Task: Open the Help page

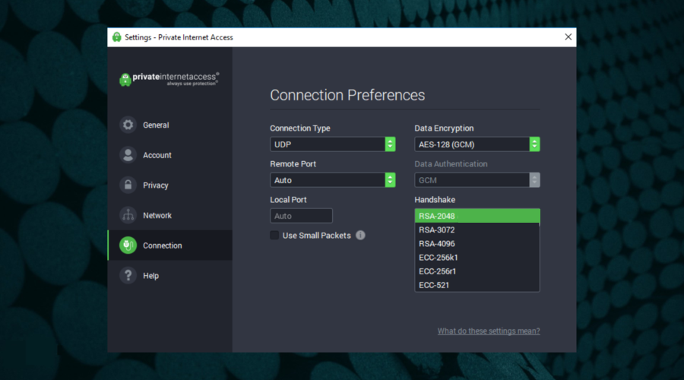Action: [169, 275]
